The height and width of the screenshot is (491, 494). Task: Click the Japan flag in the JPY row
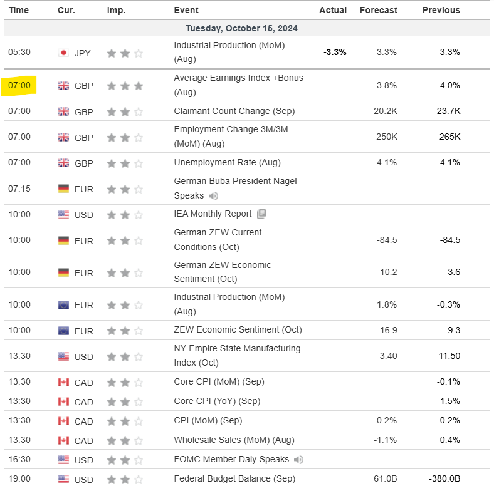pos(63,53)
